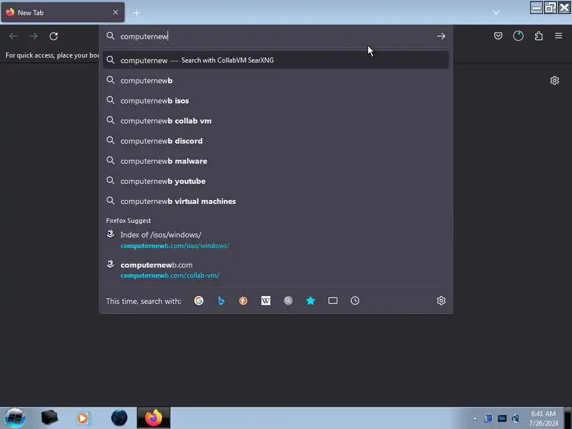Open a new tab with plus button
The image size is (572, 429).
137,13
